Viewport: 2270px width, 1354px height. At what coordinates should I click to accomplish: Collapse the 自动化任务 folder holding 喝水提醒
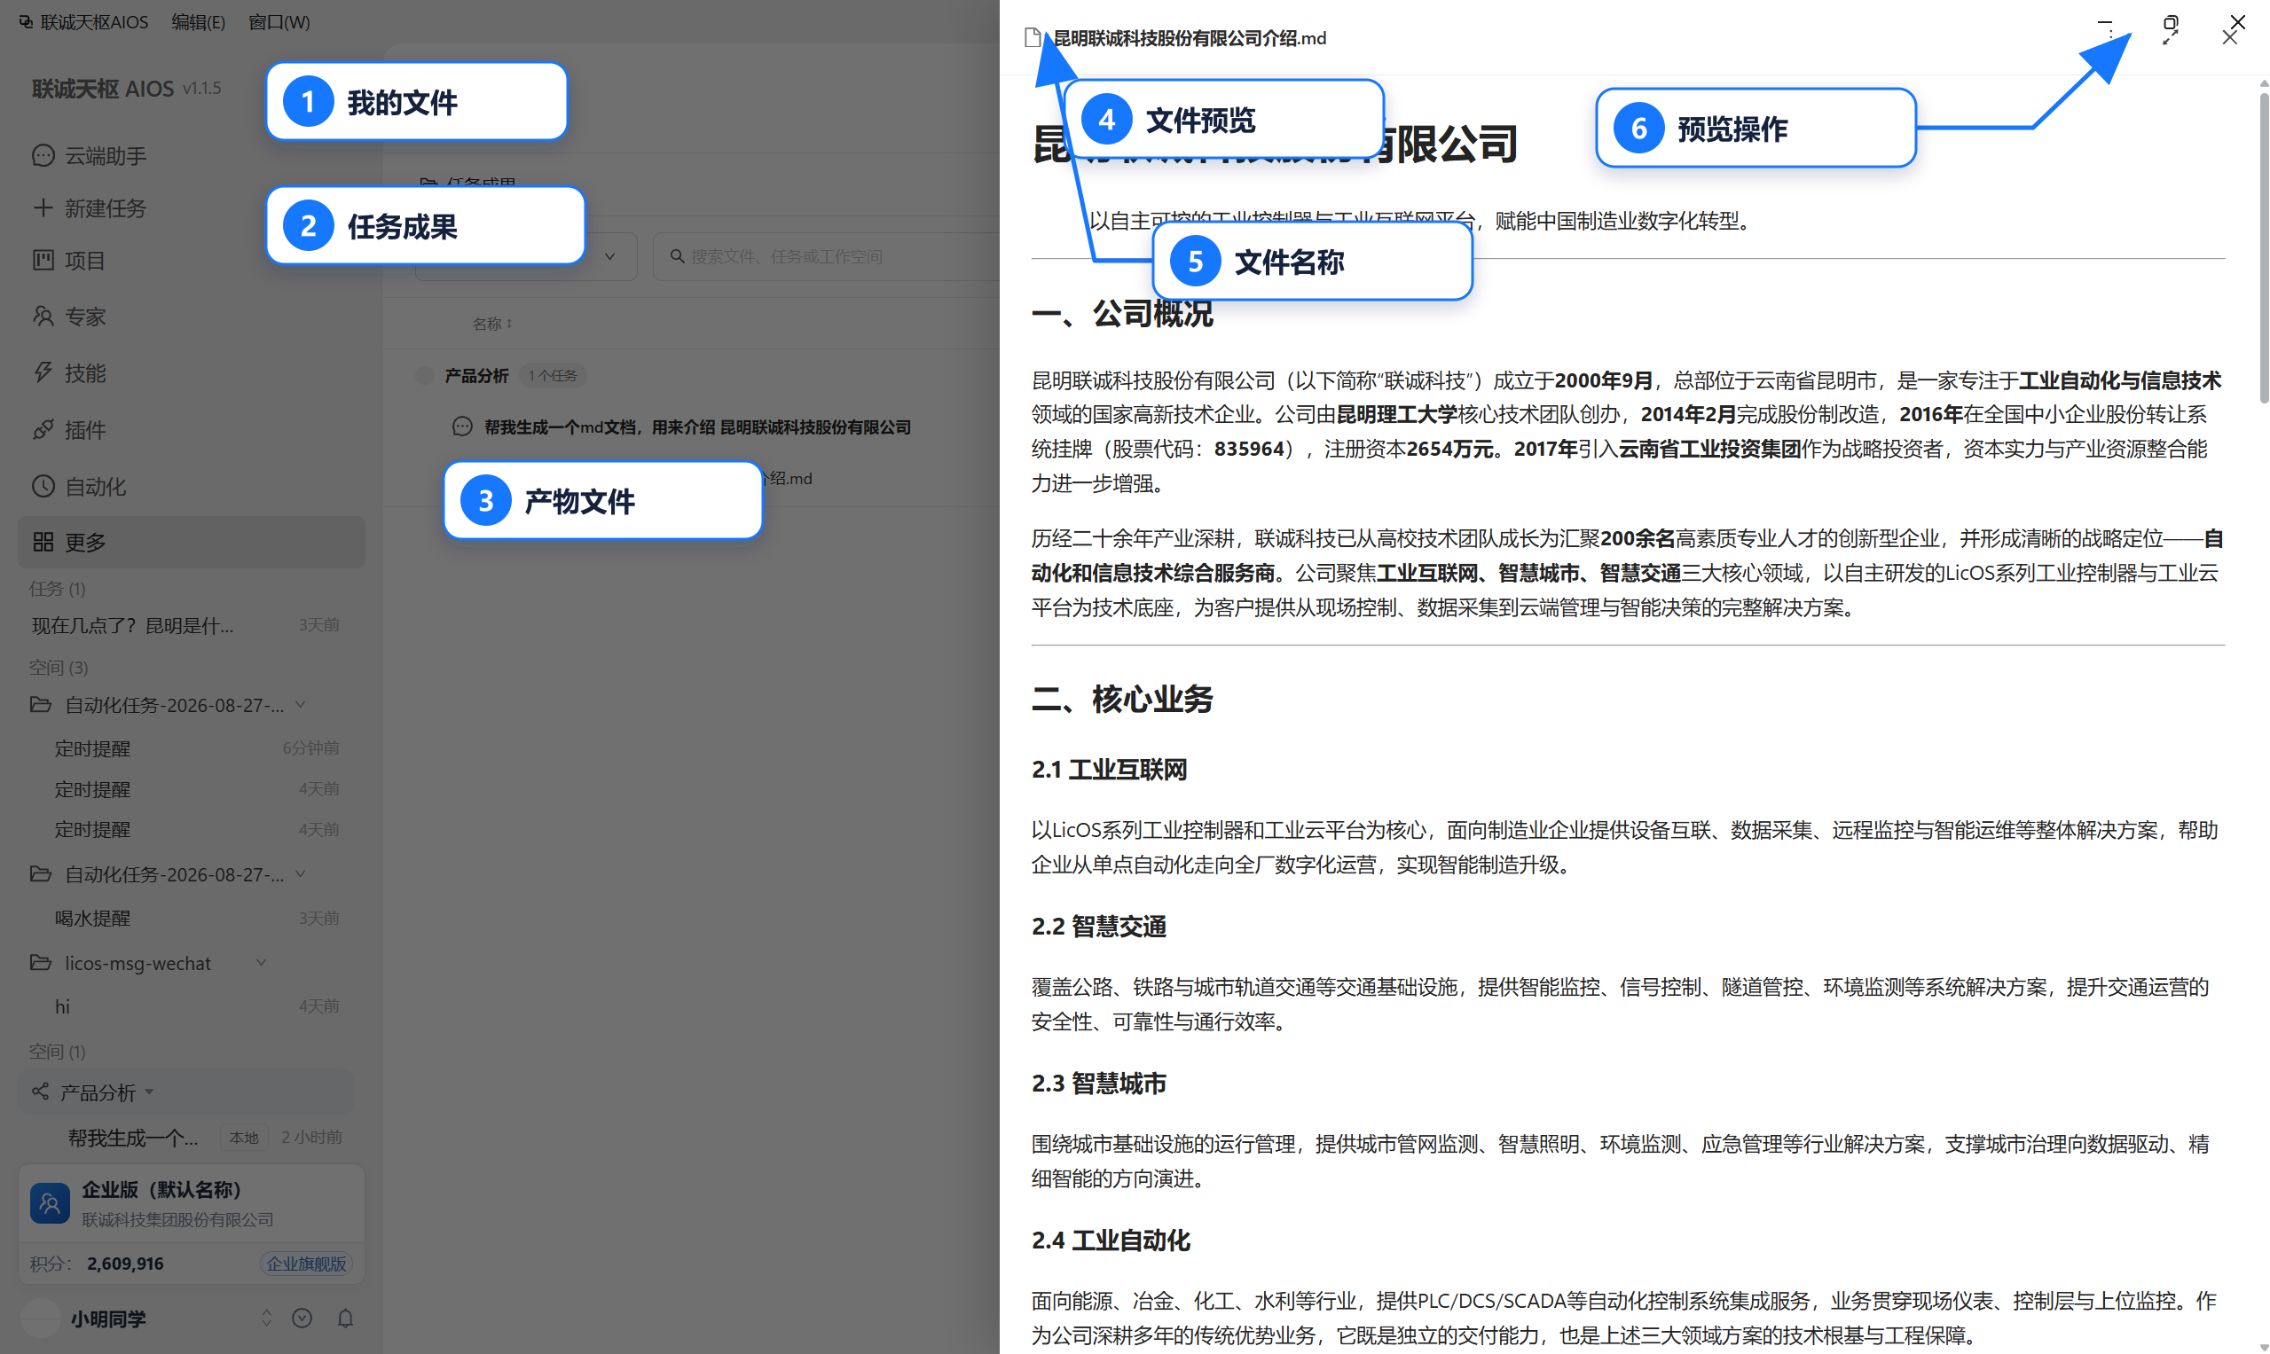301,873
